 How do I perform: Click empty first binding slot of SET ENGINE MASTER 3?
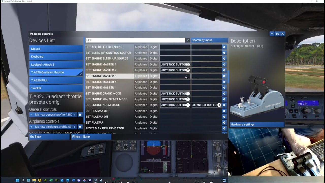175,76
